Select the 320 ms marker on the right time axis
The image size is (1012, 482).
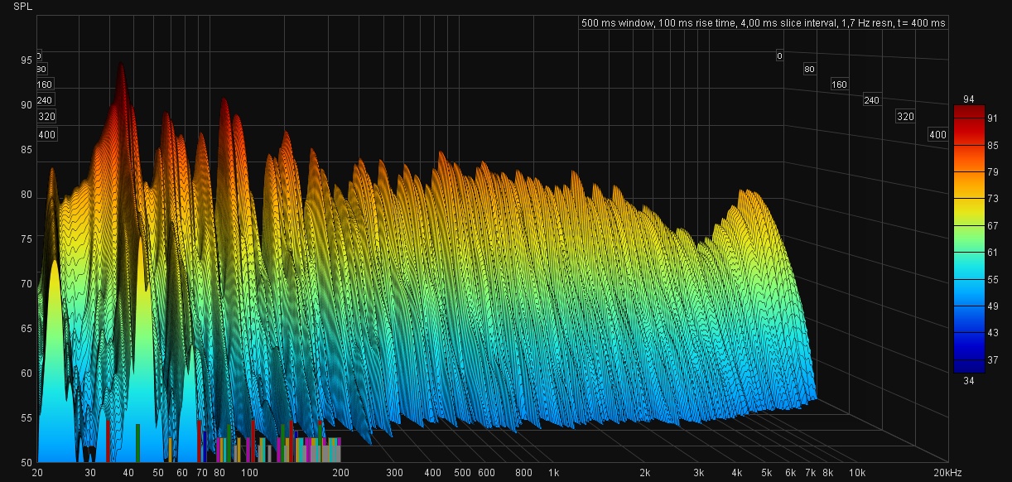point(905,118)
